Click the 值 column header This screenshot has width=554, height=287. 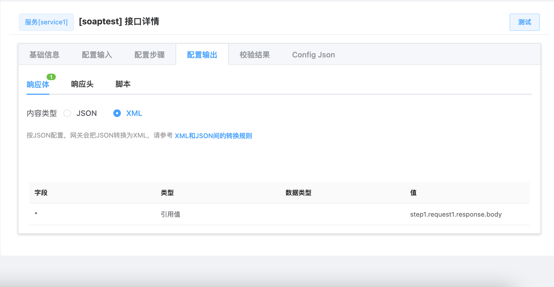point(413,193)
